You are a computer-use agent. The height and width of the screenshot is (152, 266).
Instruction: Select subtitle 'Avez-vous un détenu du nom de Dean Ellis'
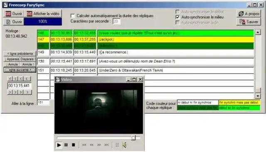tap(175, 61)
